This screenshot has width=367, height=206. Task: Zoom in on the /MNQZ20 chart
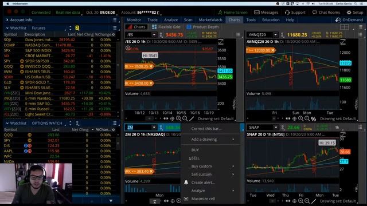(x=300, y=118)
